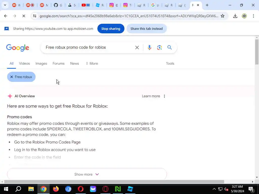Click the vertical scrollbar thumb
Viewport: 259px width, 194px height.
256,52
